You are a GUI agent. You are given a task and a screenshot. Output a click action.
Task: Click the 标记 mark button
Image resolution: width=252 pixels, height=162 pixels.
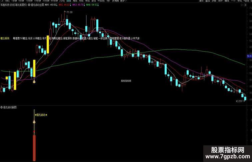click(240, 1)
